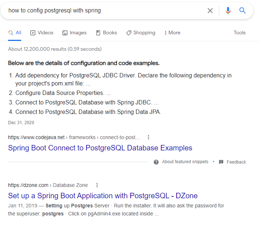
Task: Open the Tools filter options
Action: (x=239, y=32)
